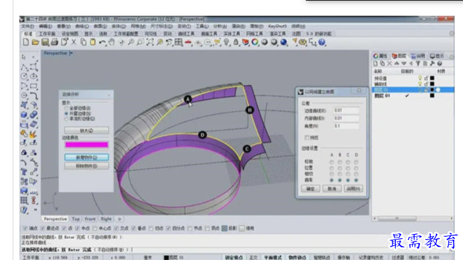Screen dimensions: 463x260
Task: Select the Non-manifold Edges radio option
Action: (x=66, y=119)
